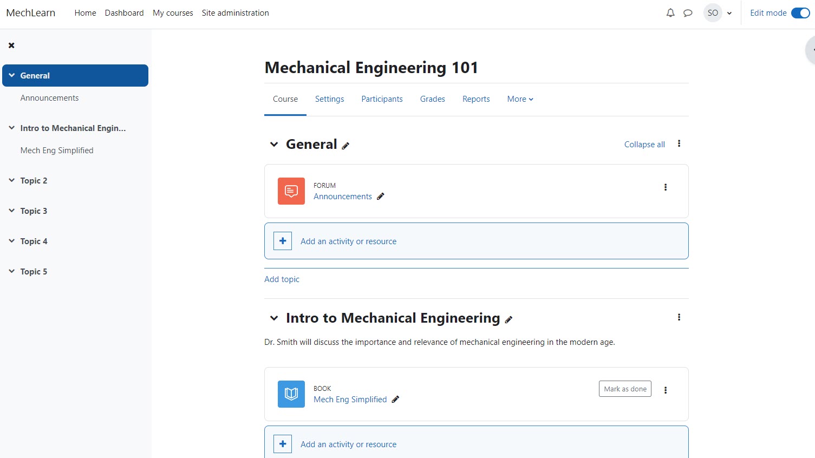The width and height of the screenshot is (815, 458).
Task: Collapse the General chevron in the course index
Action: click(x=11, y=75)
